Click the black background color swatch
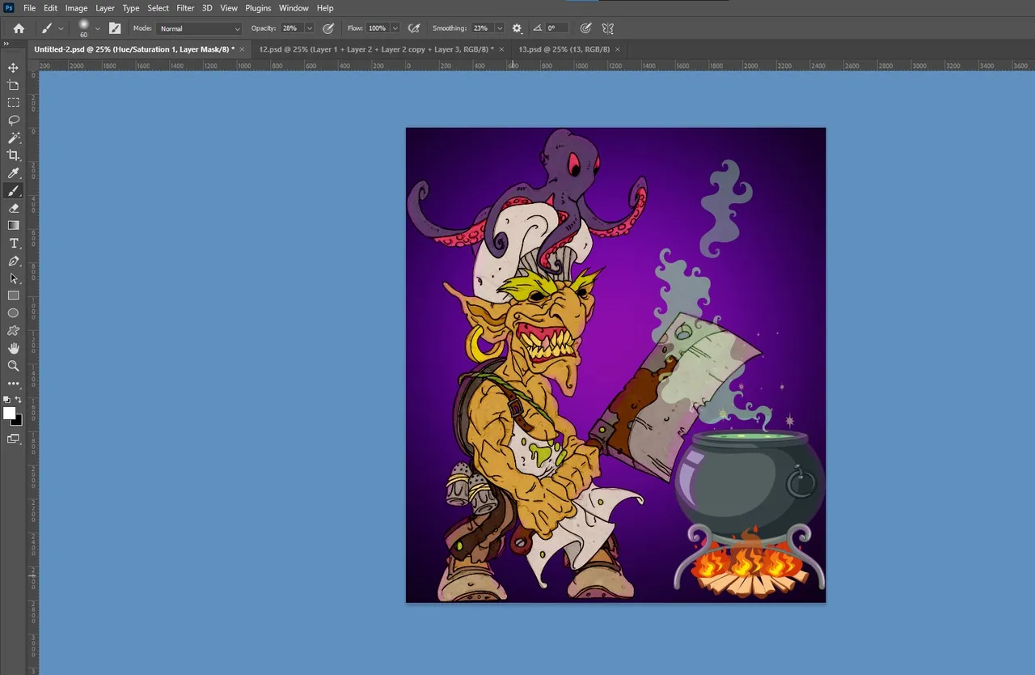Screen dimensions: 1035x675 click(x=18, y=421)
